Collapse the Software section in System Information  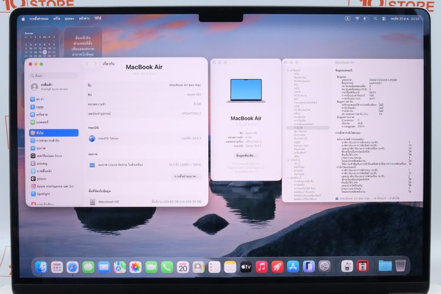(288, 178)
